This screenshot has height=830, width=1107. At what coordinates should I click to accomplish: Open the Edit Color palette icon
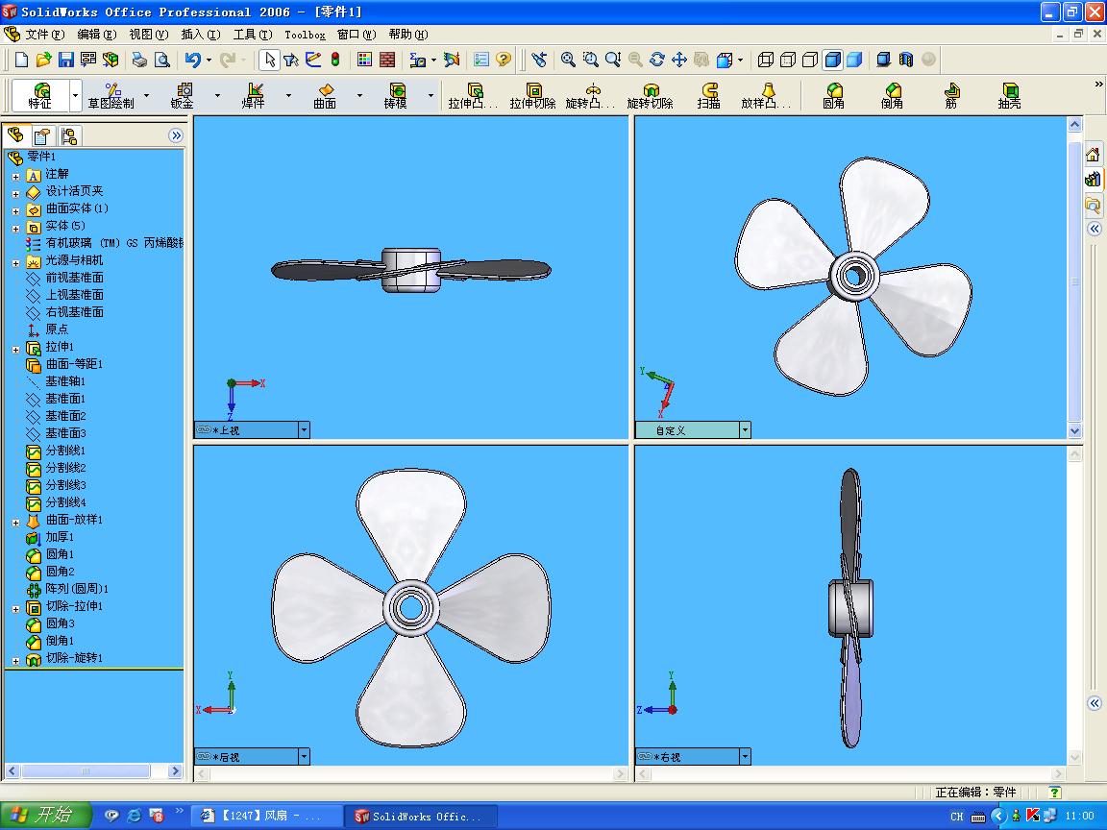pyautogui.click(x=364, y=60)
